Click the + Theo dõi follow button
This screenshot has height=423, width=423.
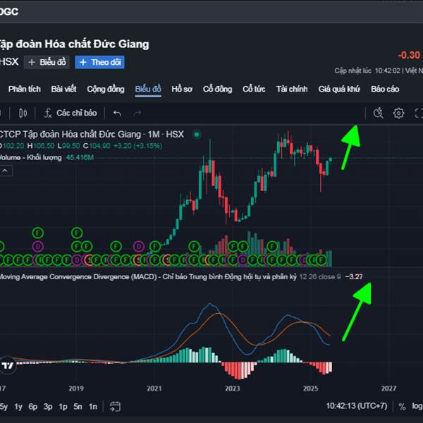coord(100,62)
